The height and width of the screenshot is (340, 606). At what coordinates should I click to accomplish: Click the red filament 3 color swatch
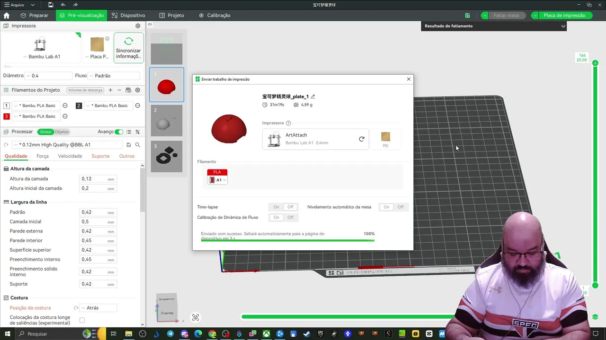7,116
